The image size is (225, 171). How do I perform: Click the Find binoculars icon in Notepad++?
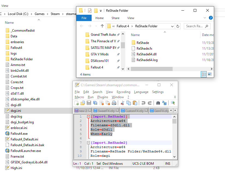click(x=158, y=103)
